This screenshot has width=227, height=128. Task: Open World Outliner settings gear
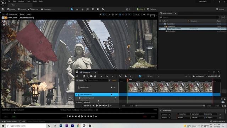[x=225, y=17]
